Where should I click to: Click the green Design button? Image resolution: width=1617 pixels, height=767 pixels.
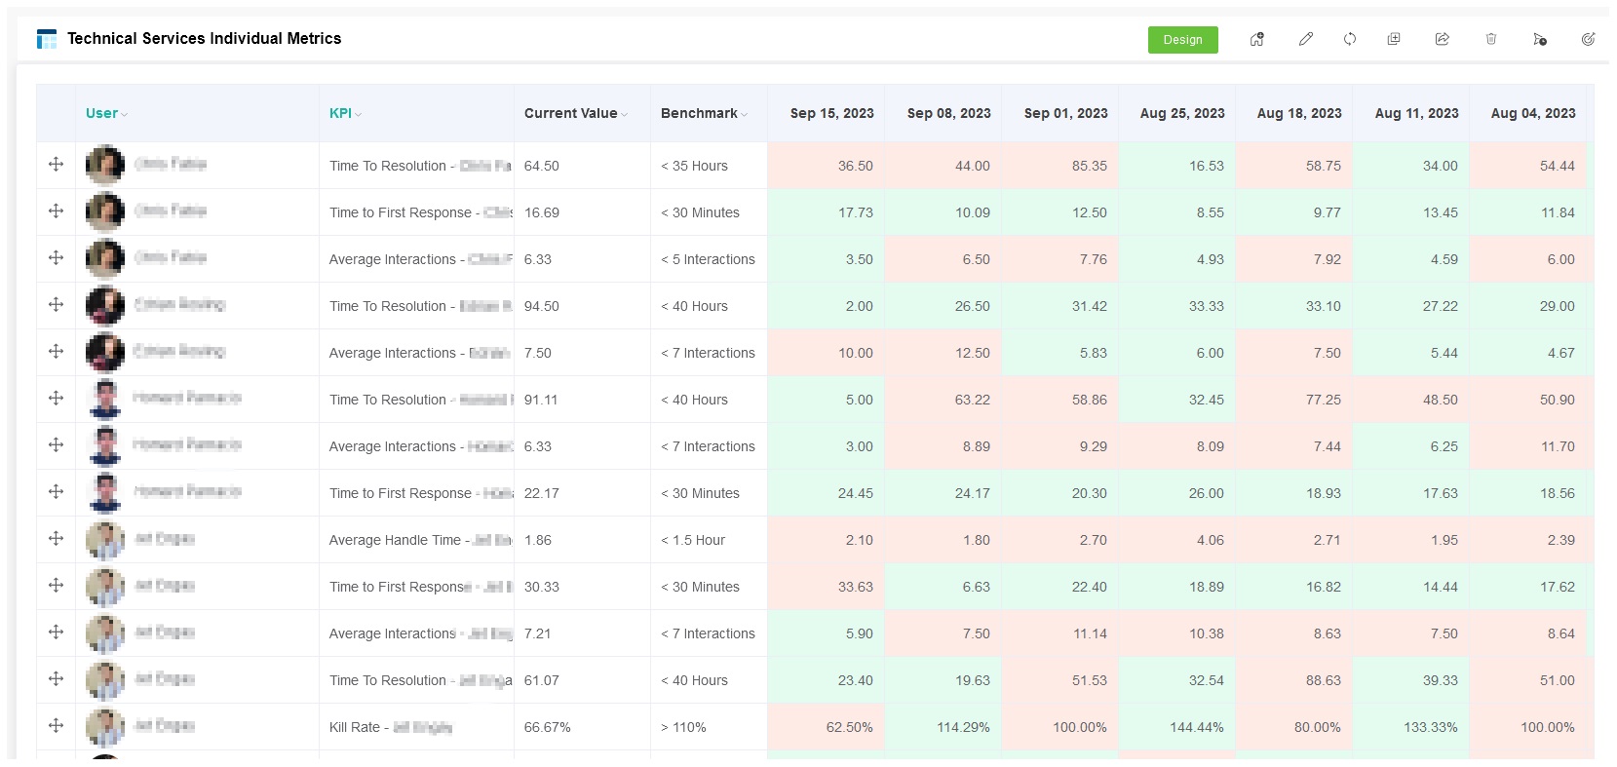1182,40
